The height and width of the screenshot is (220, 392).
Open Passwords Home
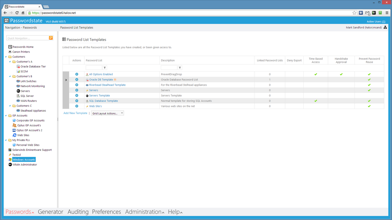pos(23,47)
